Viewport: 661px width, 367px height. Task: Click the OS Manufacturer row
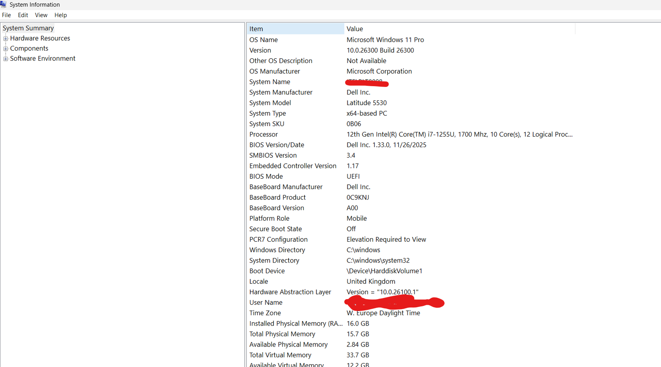tap(411, 71)
